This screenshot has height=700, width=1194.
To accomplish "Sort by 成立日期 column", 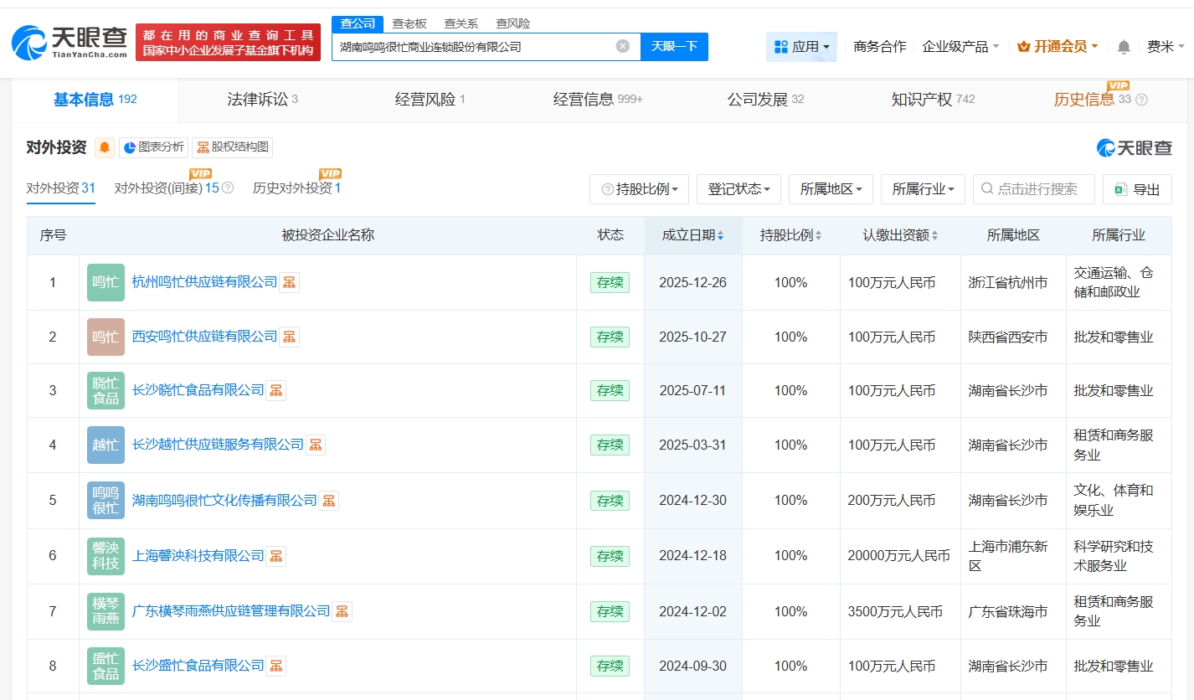I will (692, 235).
